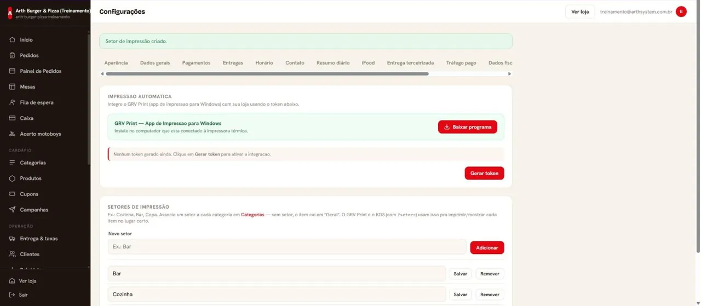
Task: Open the Pagamentos tab
Action: tap(196, 63)
